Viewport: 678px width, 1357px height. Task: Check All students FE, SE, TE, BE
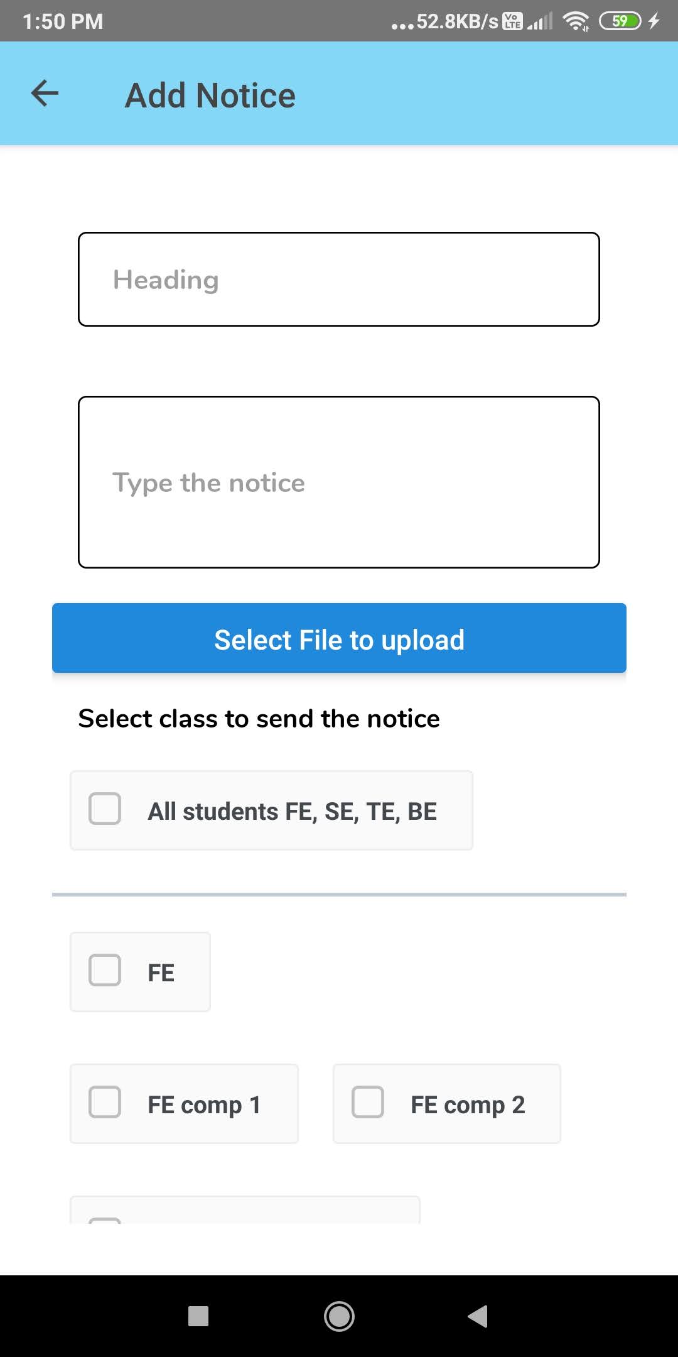point(104,809)
